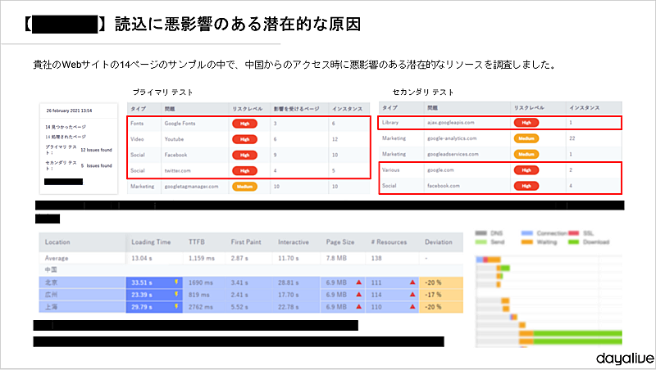Click the 14 見つかったページ line
The image size is (656, 370).
click(x=66, y=127)
